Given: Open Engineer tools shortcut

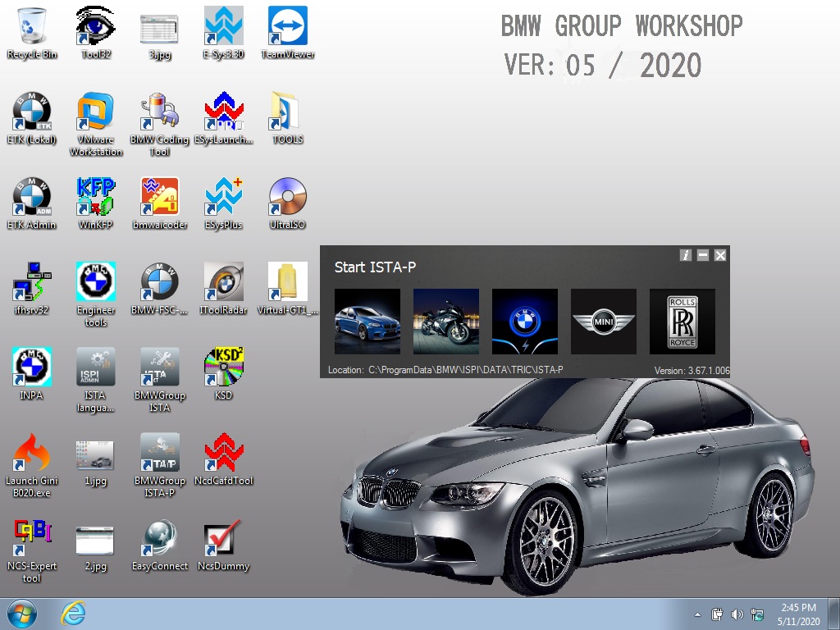Looking at the screenshot, I should [95, 294].
